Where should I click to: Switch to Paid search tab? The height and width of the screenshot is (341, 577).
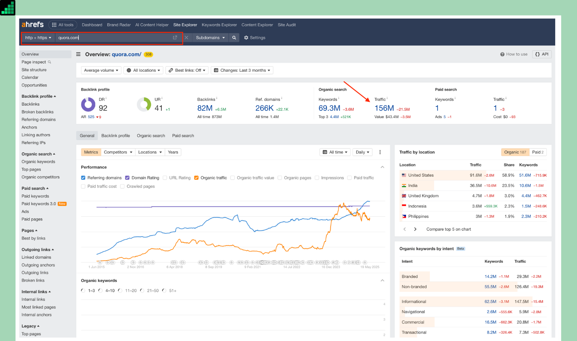click(x=183, y=136)
